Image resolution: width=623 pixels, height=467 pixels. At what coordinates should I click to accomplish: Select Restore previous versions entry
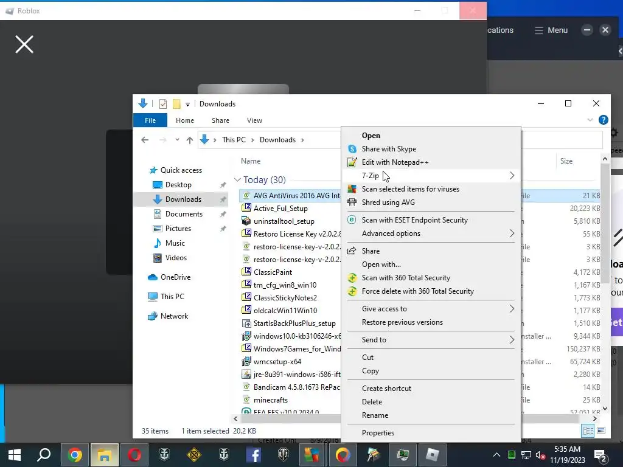pyautogui.click(x=431, y=322)
